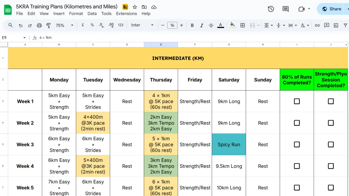349x196 pixels.
Task: Open the horizontal align dropdown
Action: pyautogui.click(x=268, y=25)
